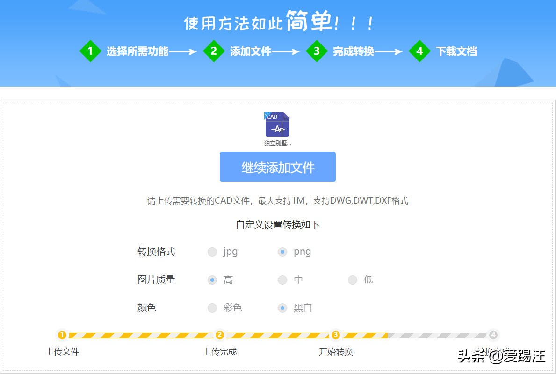The height and width of the screenshot is (374, 556).
Task: Click the 独立别墅 file name text
Action: (277, 143)
